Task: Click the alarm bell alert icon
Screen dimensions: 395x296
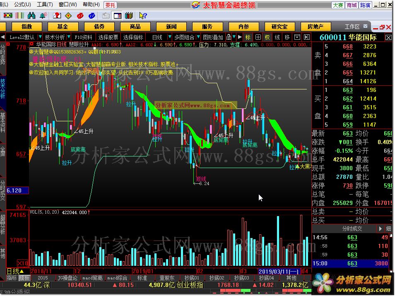Action: [x=43, y=16]
